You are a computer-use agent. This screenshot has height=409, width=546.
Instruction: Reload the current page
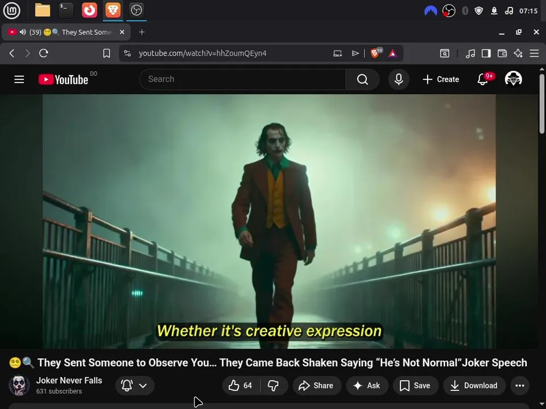point(44,53)
